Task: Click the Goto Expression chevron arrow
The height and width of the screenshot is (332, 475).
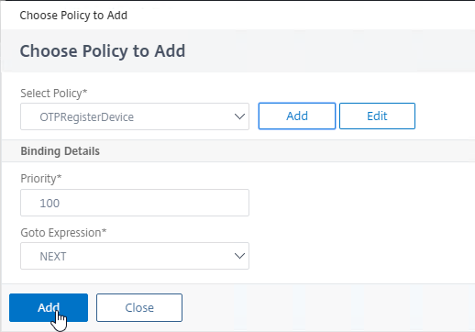Action: point(239,256)
